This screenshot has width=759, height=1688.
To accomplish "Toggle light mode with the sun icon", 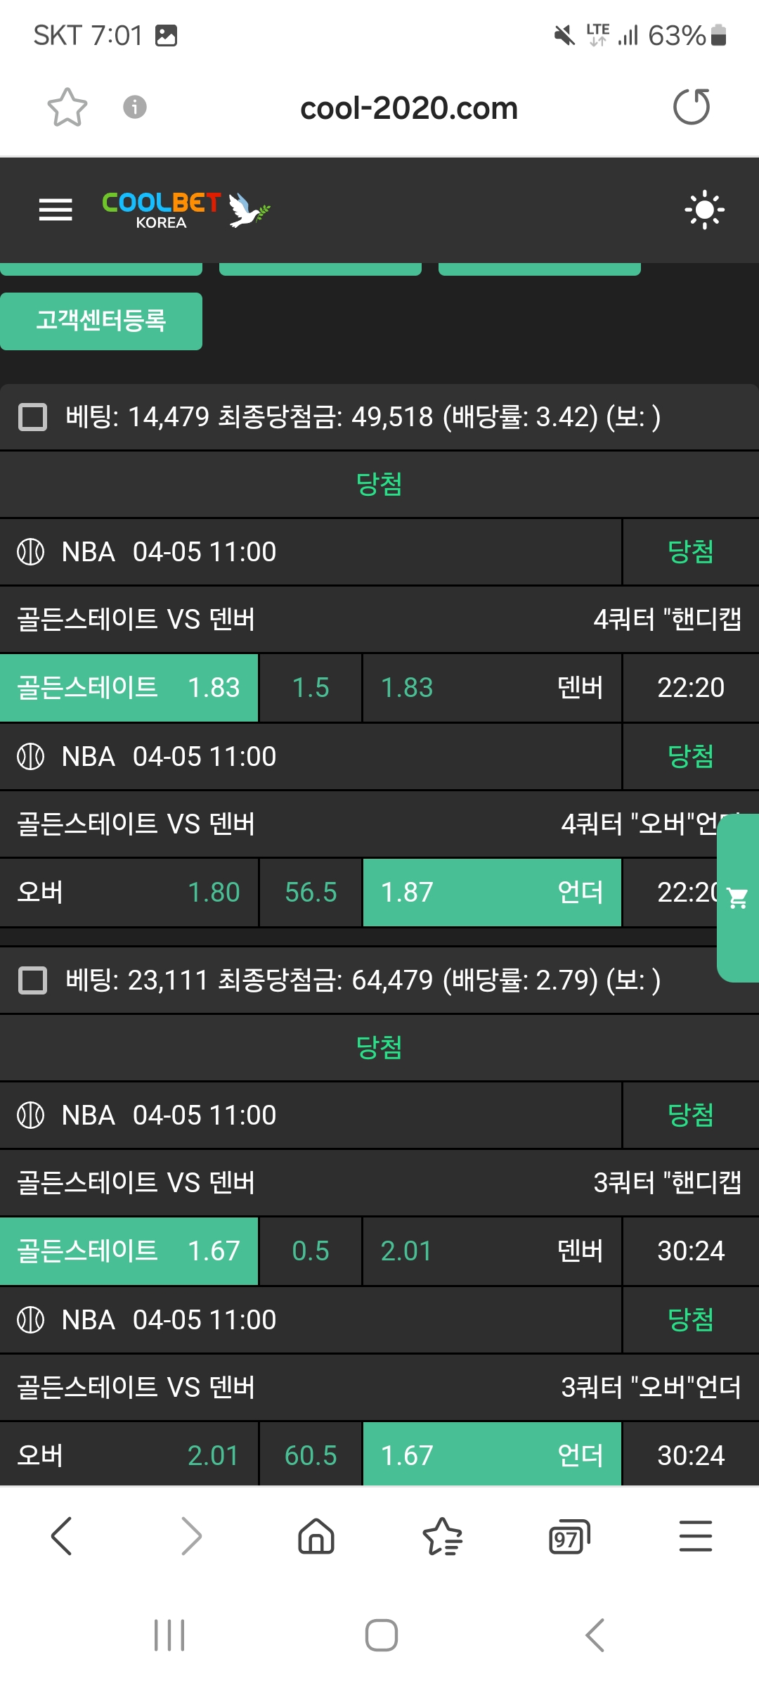I will [x=704, y=210].
